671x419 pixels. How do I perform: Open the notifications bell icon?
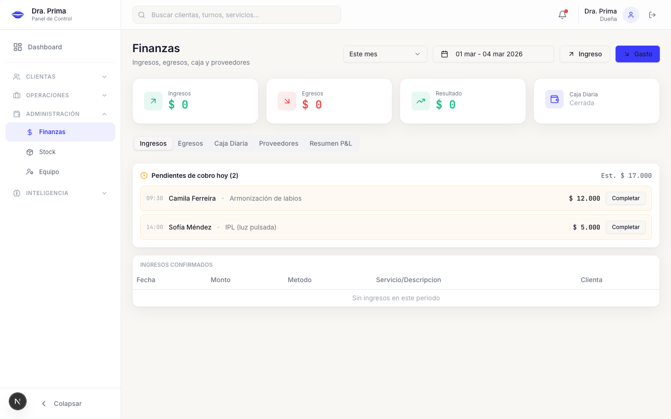(x=562, y=14)
